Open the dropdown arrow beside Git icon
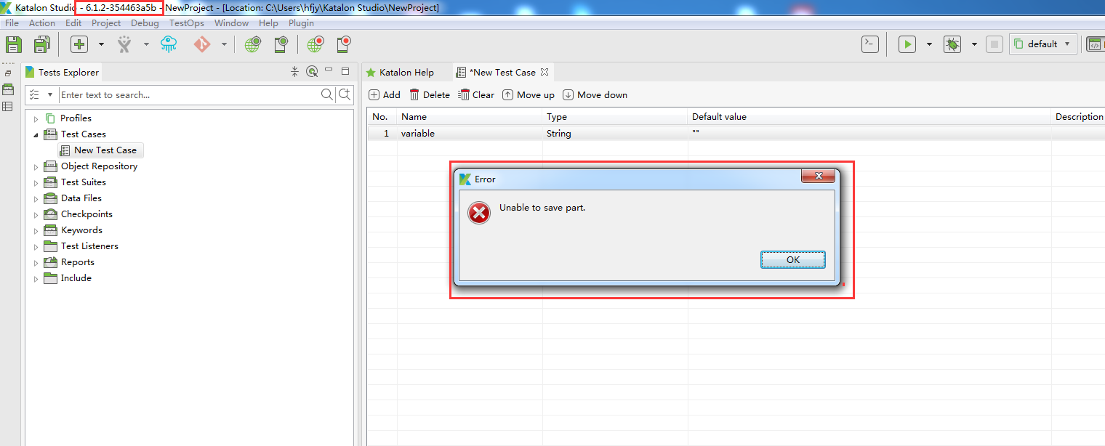The height and width of the screenshot is (446, 1105). pos(224,44)
